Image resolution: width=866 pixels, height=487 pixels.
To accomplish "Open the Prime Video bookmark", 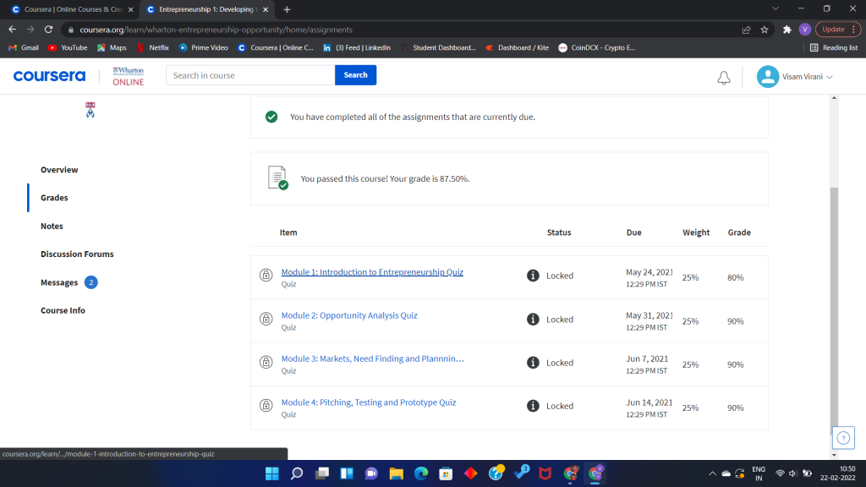I will (x=203, y=47).
